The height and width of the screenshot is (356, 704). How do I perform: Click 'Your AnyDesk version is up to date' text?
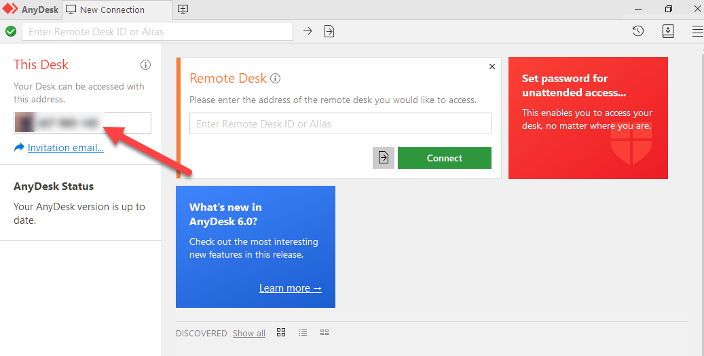click(79, 214)
